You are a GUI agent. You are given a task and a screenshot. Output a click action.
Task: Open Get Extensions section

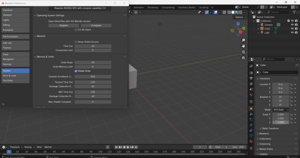pyautogui.click(x=15, y=36)
